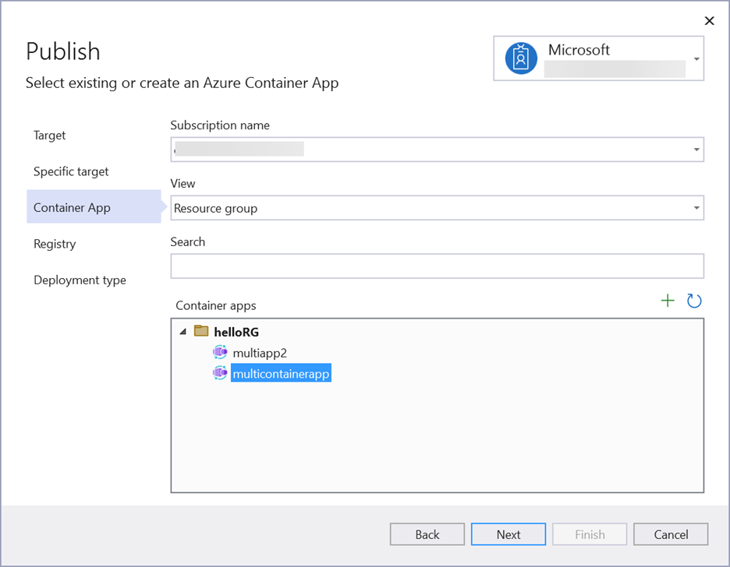Viewport: 730px width, 567px height.
Task: Click the helloRG folder icon
Action: coord(201,332)
